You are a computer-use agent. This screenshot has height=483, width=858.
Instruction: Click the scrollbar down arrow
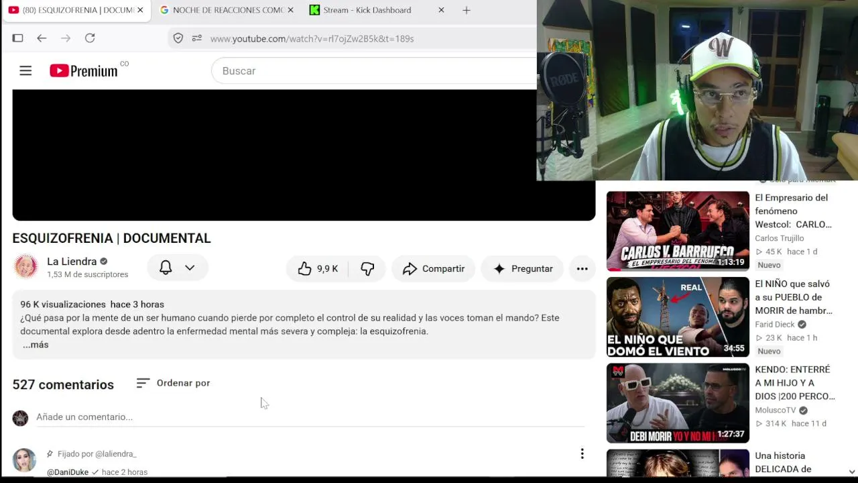[852, 472]
